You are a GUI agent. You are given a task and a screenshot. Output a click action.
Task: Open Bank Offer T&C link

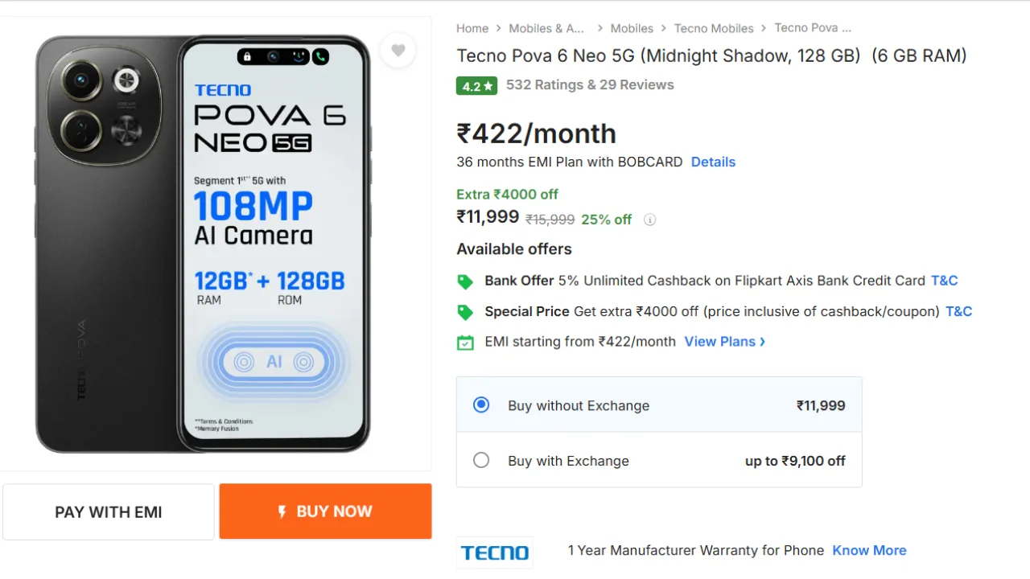pyautogui.click(x=945, y=281)
